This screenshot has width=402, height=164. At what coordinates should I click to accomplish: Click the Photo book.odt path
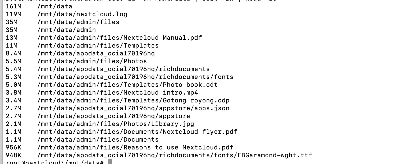coord(127,85)
